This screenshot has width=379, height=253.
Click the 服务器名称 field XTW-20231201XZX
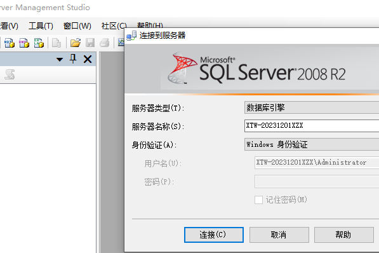click(x=312, y=126)
